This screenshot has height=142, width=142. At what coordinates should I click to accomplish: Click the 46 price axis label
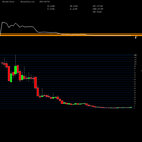135,88
